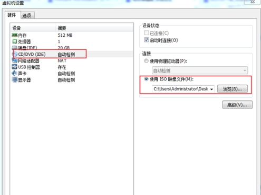Screen dimensions: 261x195
Task: Click the 高级(V)... button
Action: [x=237, y=105]
